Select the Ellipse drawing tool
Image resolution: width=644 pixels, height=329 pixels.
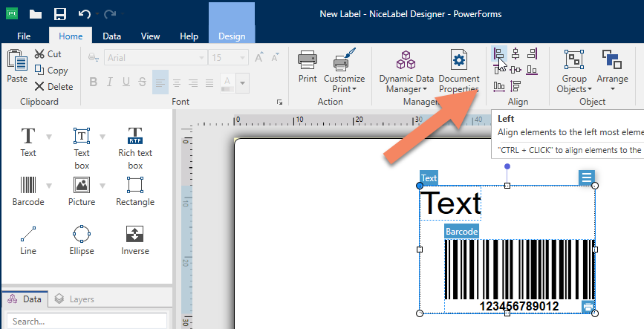(x=81, y=241)
